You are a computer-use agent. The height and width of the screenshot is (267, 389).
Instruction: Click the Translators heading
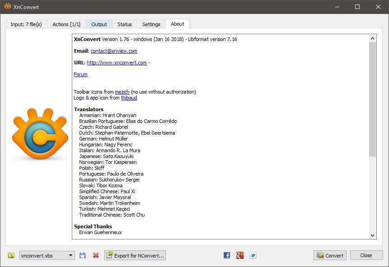(x=89, y=109)
